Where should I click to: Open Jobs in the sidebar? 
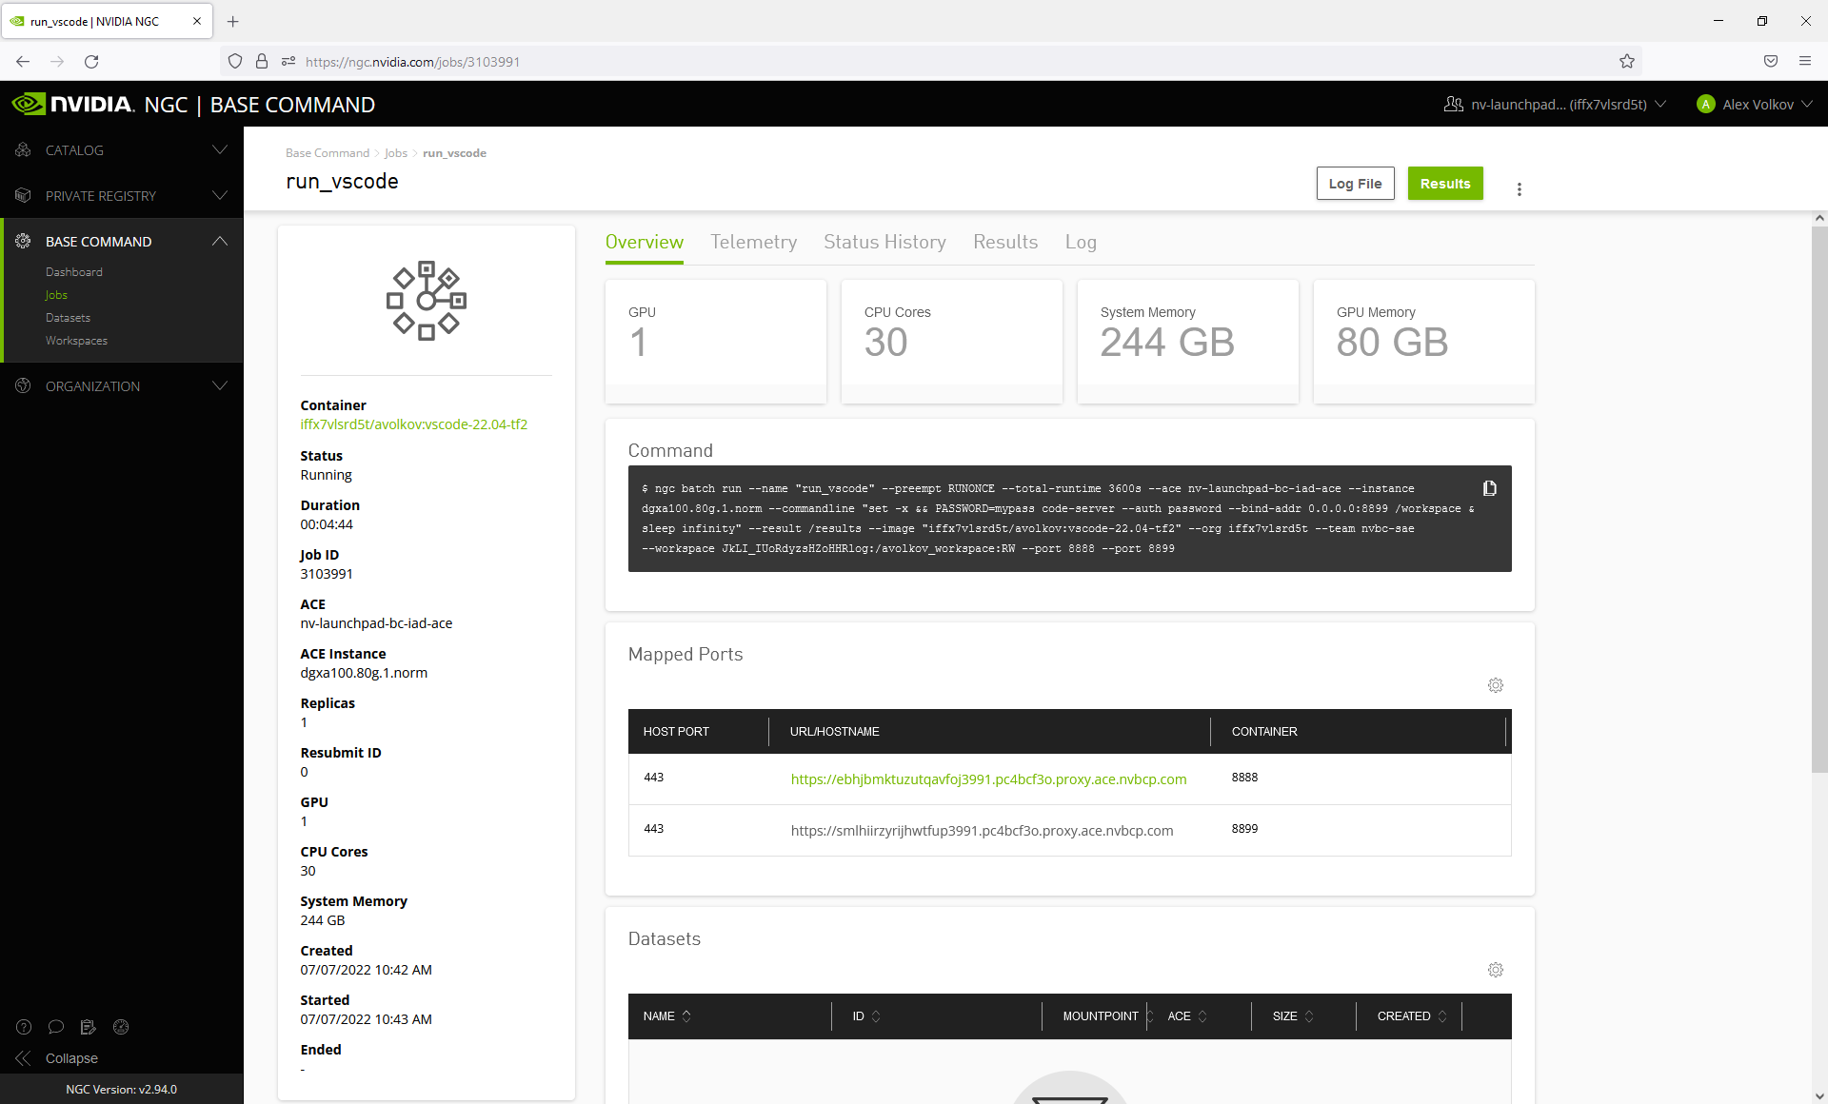(56, 295)
